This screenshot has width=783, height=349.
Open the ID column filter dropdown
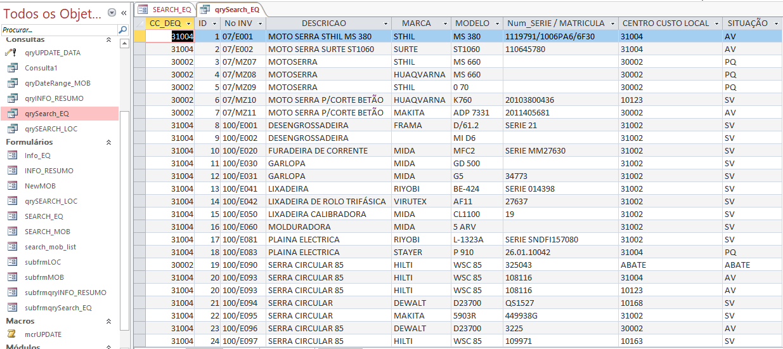click(214, 23)
